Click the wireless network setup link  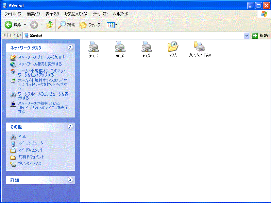point(43,85)
